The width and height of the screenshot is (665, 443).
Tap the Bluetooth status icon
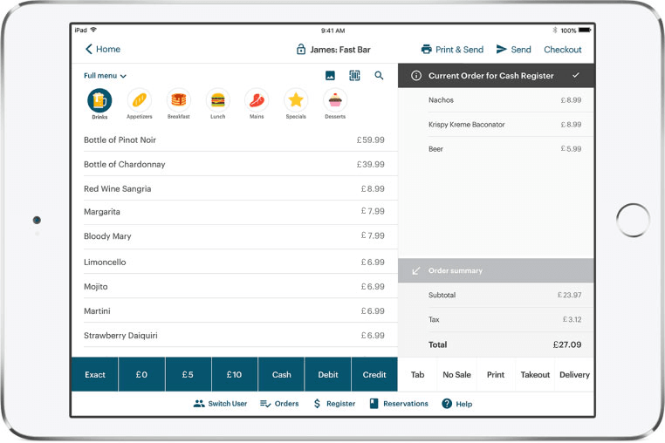(x=555, y=31)
